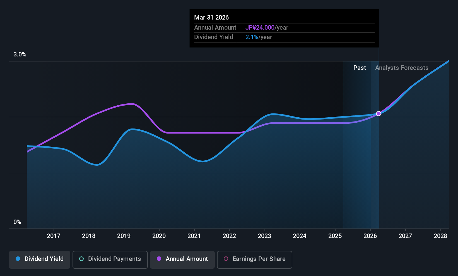The width and height of the screenshot is (458, 276).
Task: Click the blue Dividend Yield legend dot
Action: click(x=18, y=259)
